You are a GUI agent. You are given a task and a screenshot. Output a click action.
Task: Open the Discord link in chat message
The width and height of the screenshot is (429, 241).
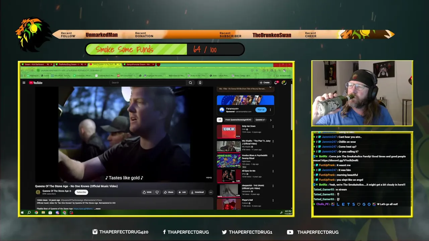coord(340,160)
